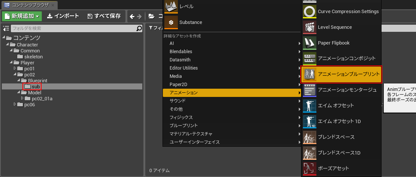416x177 pixels.
Task: Open the マテリアル・テクスチャ submenu
Action: [232, 134]
